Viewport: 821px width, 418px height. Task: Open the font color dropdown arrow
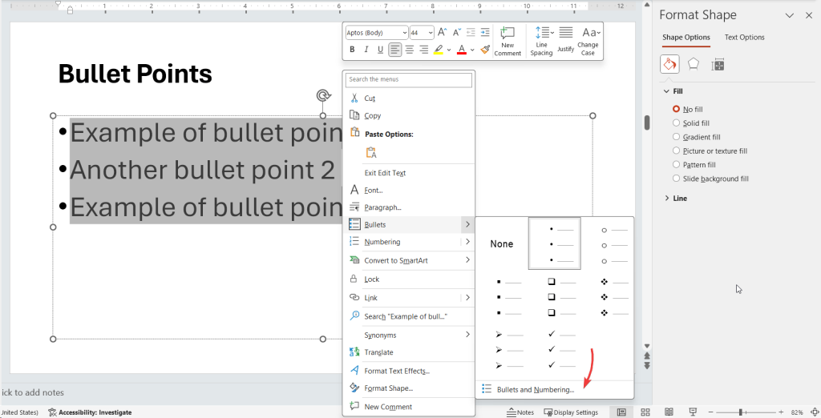click(473, 50)
